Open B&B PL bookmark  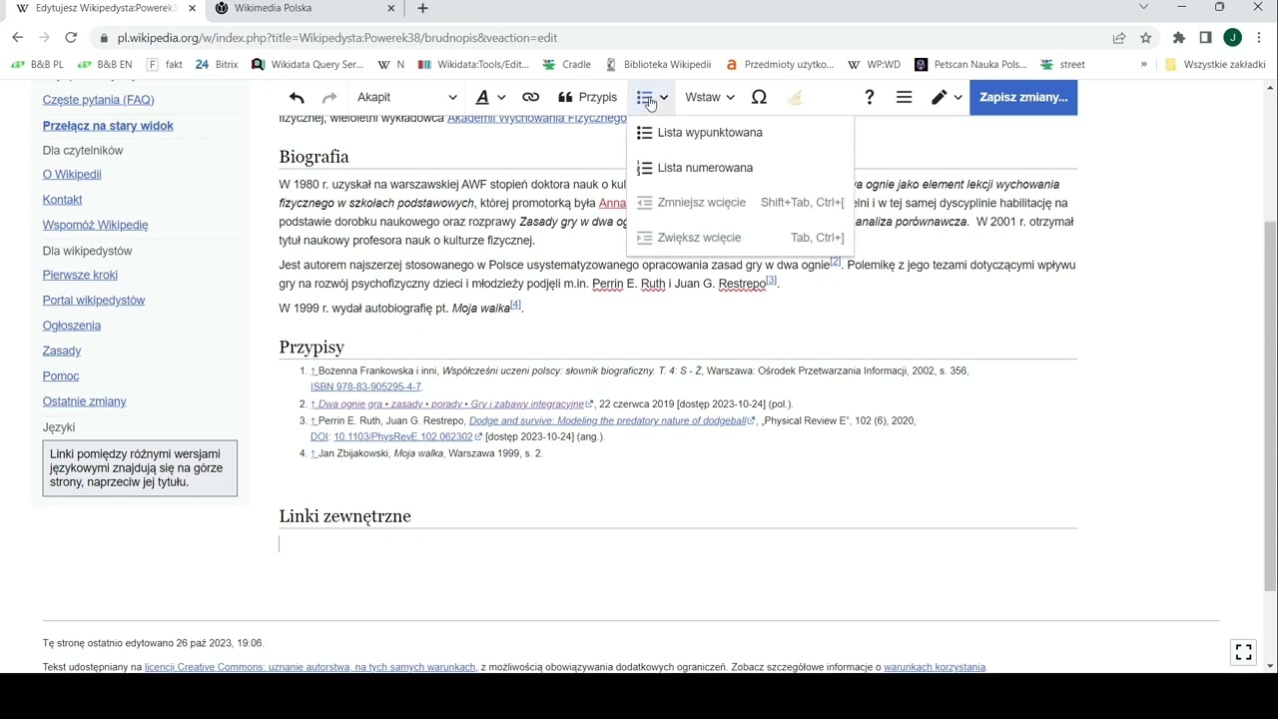(38, 65)
